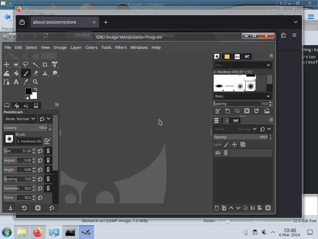Open brush tag Basic dropdown
The height and width of the screenshot is (239, 318).
(243, 96)
